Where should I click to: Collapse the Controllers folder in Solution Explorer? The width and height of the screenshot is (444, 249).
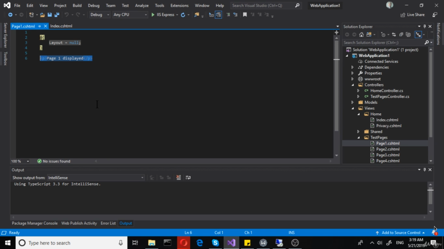click(353, 85)
